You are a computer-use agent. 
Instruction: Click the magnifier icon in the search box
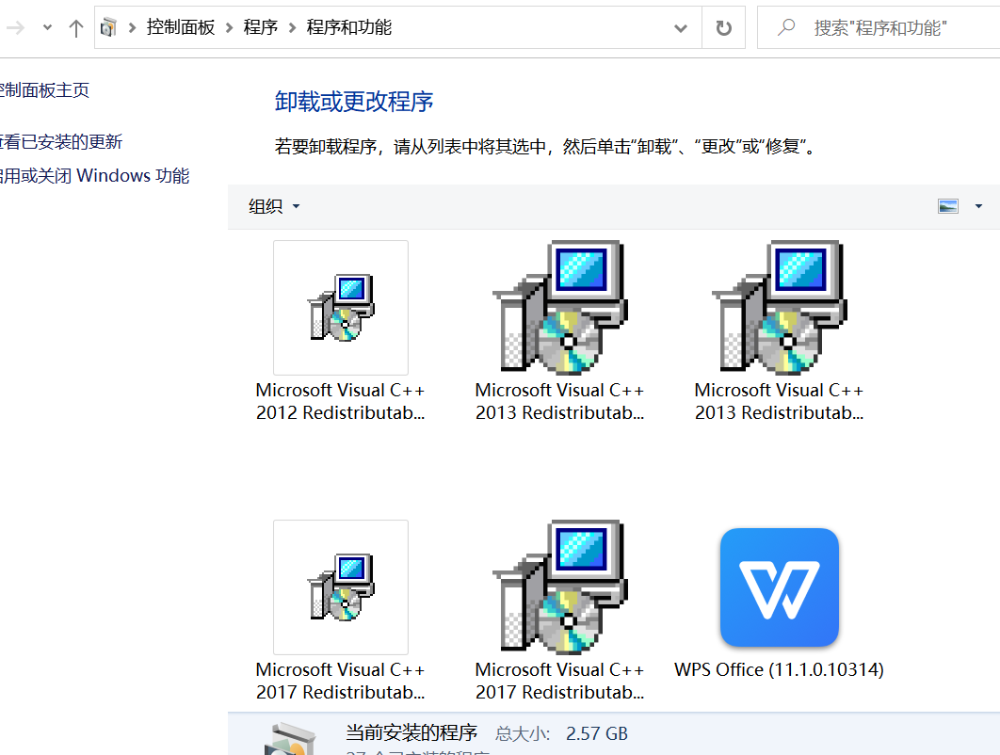pyautogui.click(x=786, y=27)
